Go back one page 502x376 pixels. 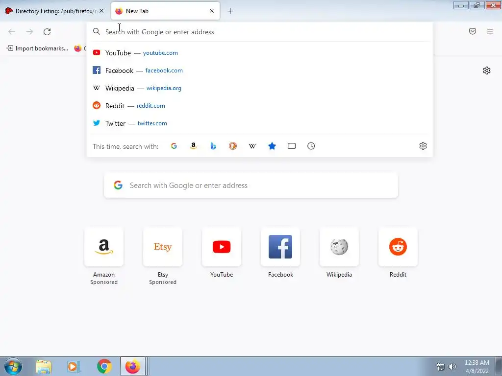tap(12, 32)
